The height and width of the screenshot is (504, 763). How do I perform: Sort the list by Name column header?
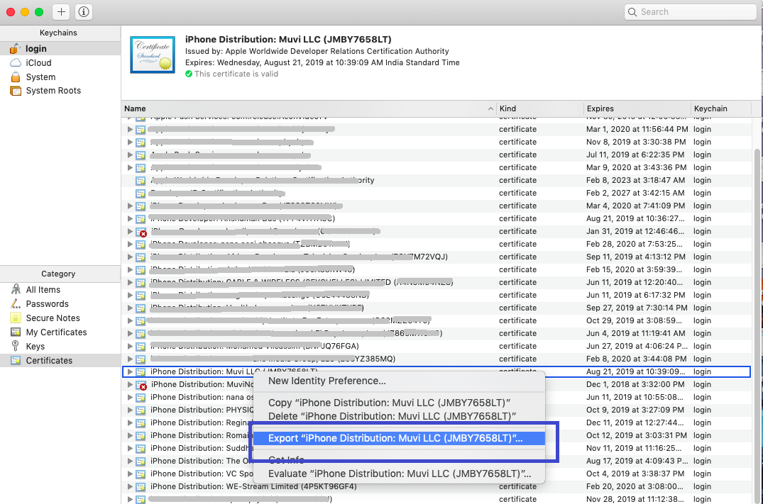point(309,109)
